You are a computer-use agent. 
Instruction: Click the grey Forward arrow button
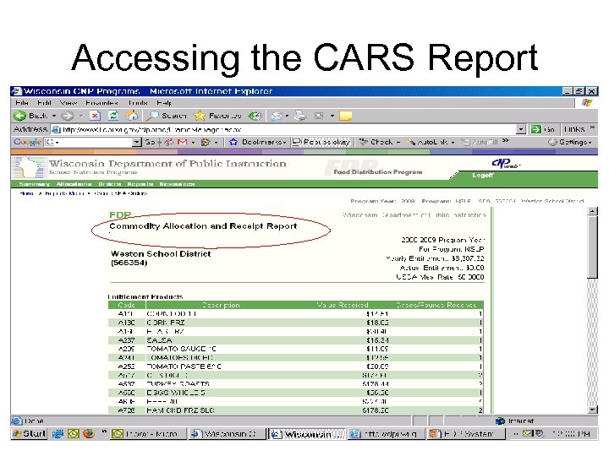click(68, 116)
